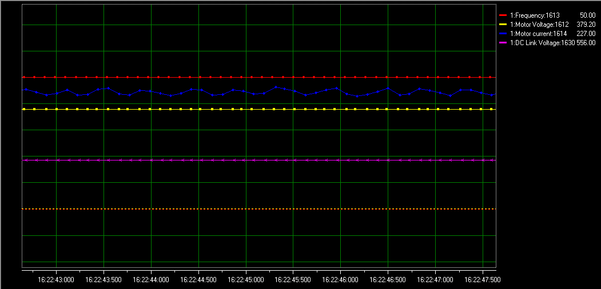Select the 1:DC Link Voltage:1630 legend label
The width and height of the screenshot is (601, 289).
[542, 43]
